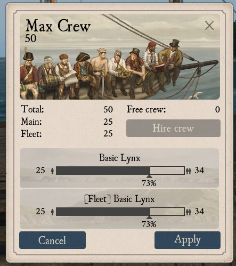The image size is (236, 266).
Task: Cancel the crew changes
Action: pos(52,240)
